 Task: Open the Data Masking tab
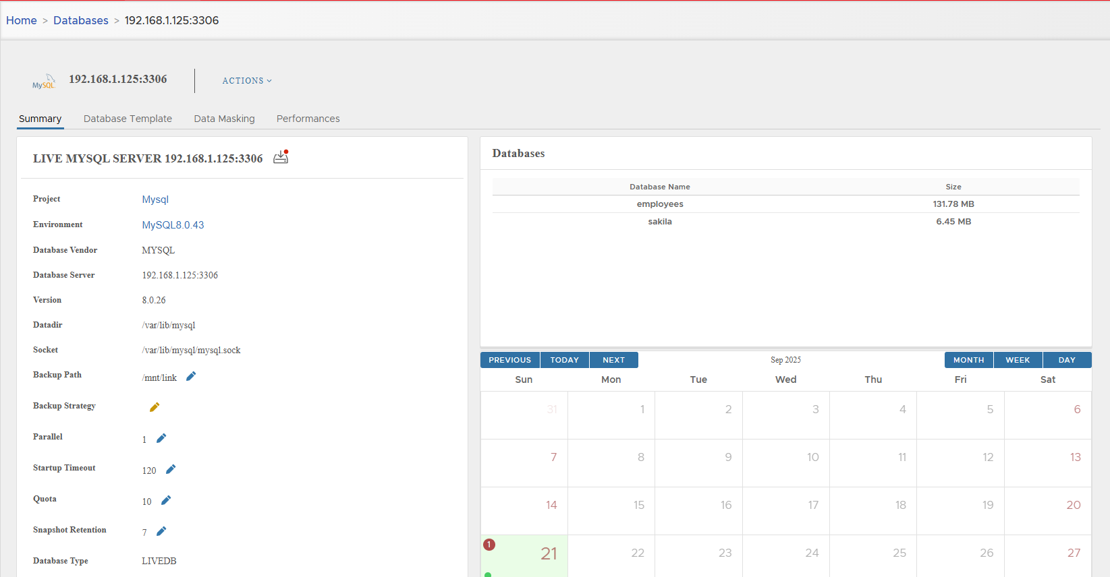click(x=224, y=119)
